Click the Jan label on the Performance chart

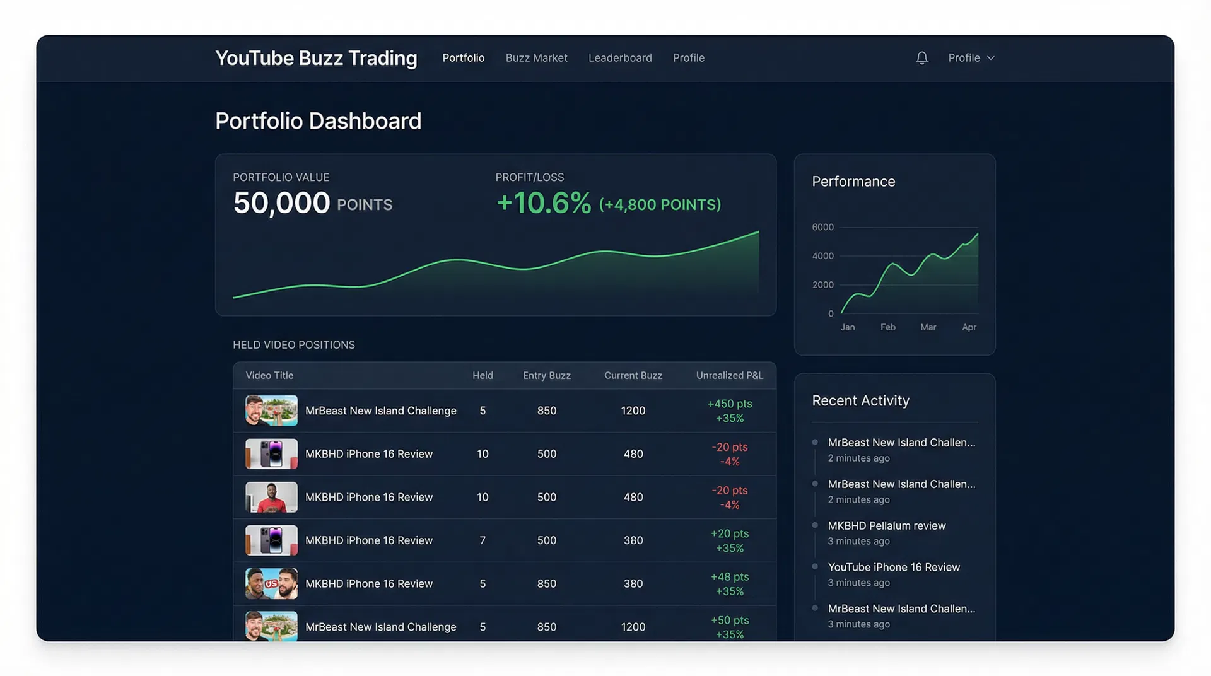848,327
